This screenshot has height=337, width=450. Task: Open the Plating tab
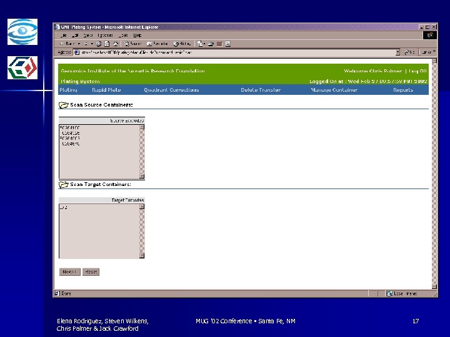coord(68,90)
